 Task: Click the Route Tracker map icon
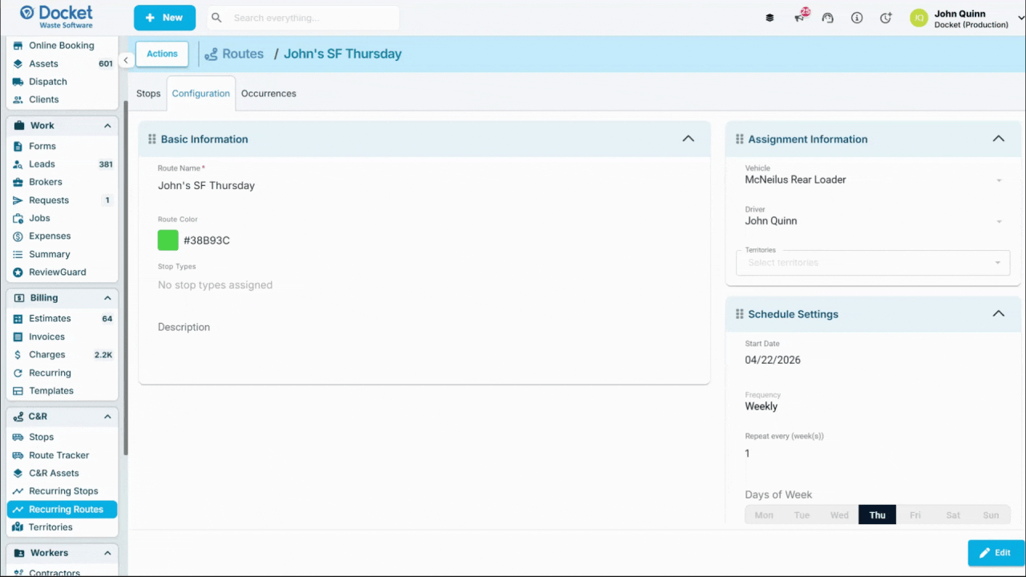tap(18, 455)
